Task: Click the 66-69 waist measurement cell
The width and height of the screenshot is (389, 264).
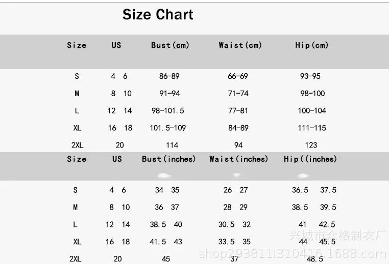Action: (x=238, y=76)
